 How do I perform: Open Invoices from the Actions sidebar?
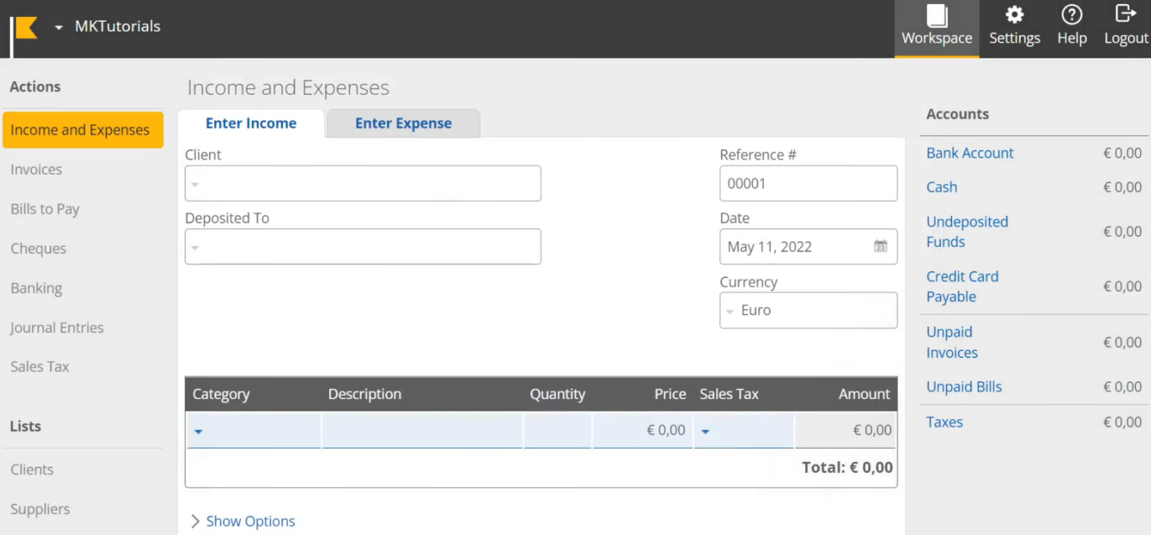[x=36, y=169]
